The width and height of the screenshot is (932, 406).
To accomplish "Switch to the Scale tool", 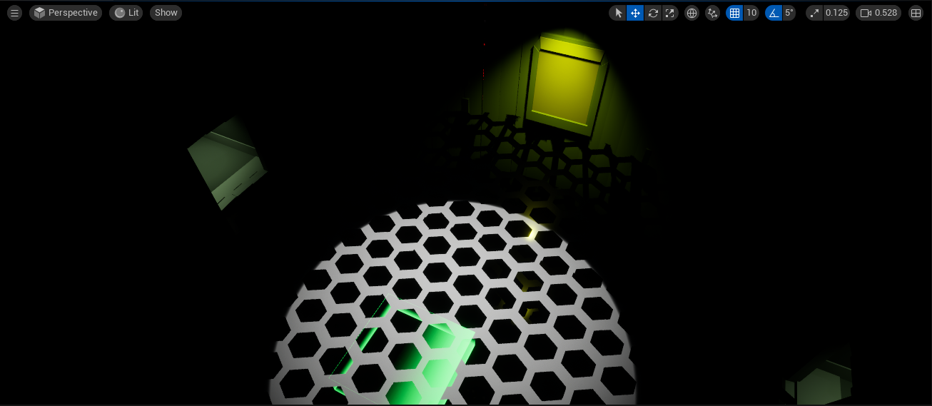I will point(669,13).
